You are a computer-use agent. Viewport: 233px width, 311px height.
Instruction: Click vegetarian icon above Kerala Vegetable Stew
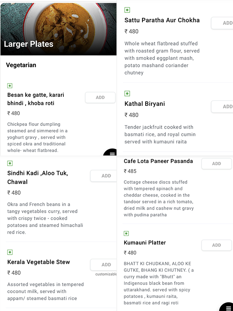coord(10,252)
